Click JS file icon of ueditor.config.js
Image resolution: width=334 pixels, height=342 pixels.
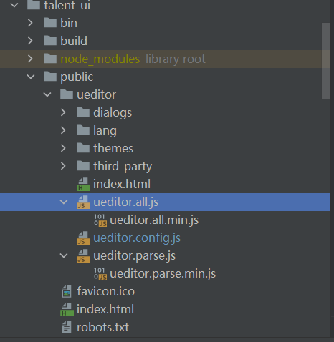(x=83, y=238)
